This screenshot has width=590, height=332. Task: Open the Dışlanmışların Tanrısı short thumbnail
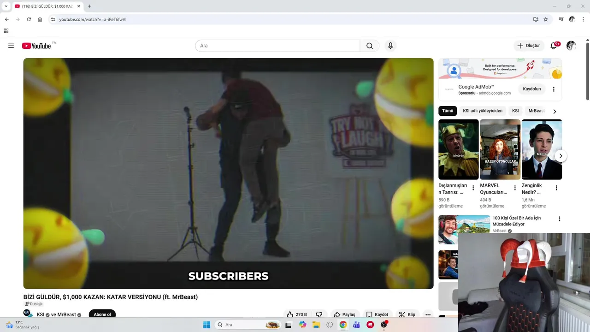pyautogui.click(x=459, y=149)
